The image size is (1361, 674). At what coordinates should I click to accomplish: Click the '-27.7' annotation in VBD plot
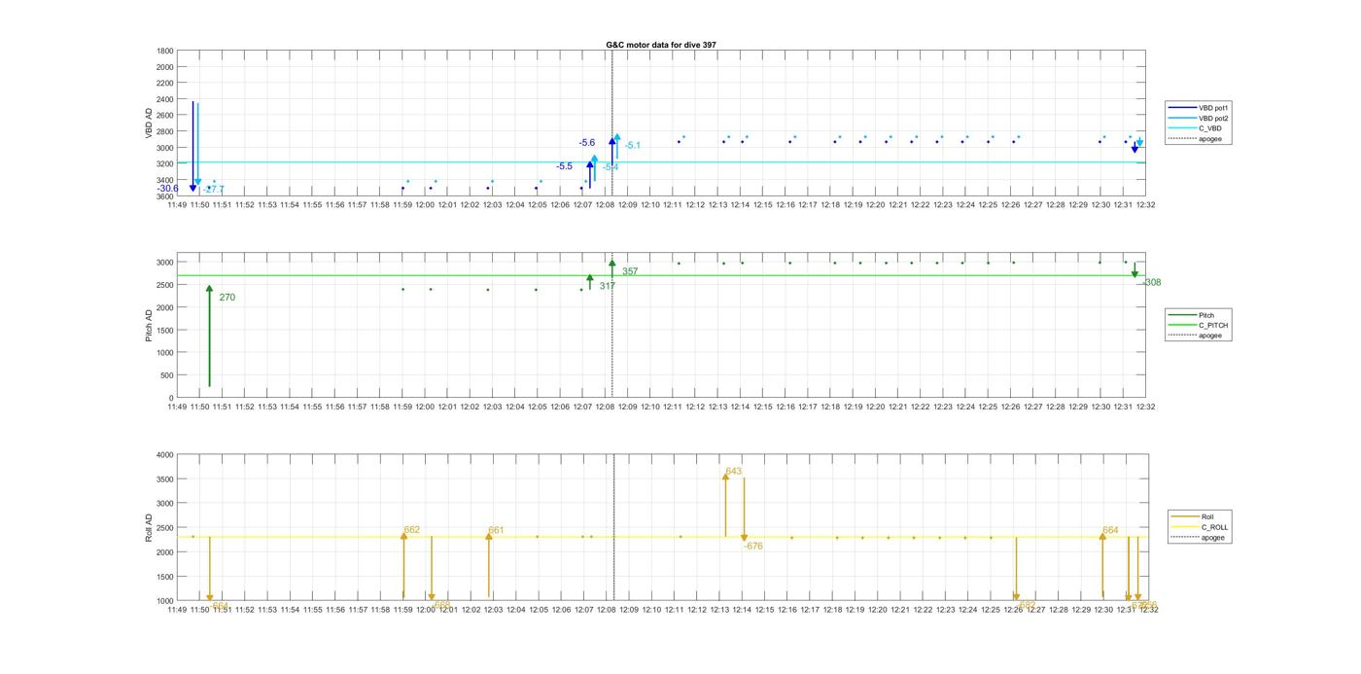click(214, 190)
